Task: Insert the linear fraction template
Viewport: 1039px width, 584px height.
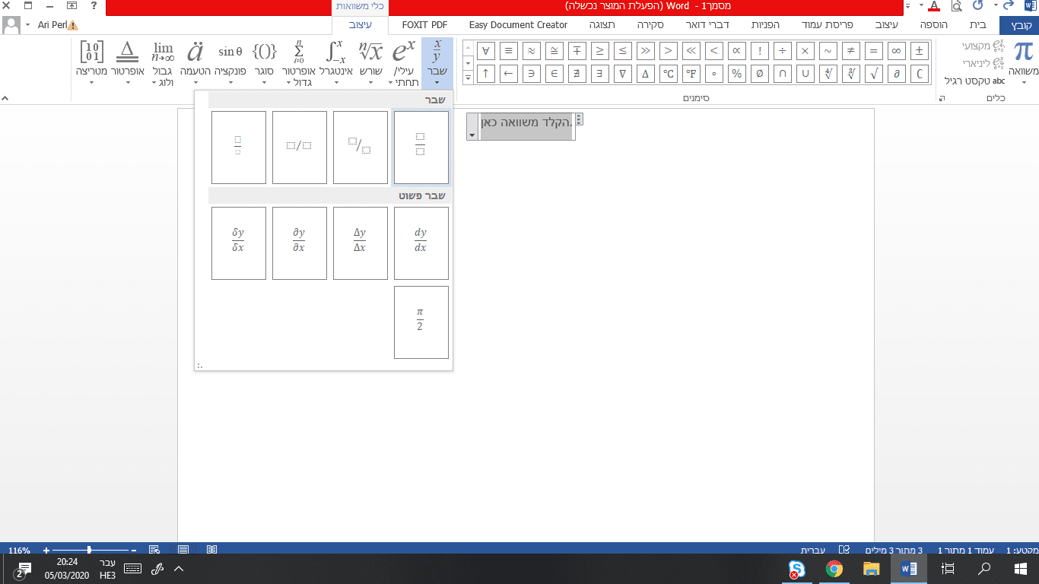Action: click(300, 148)
